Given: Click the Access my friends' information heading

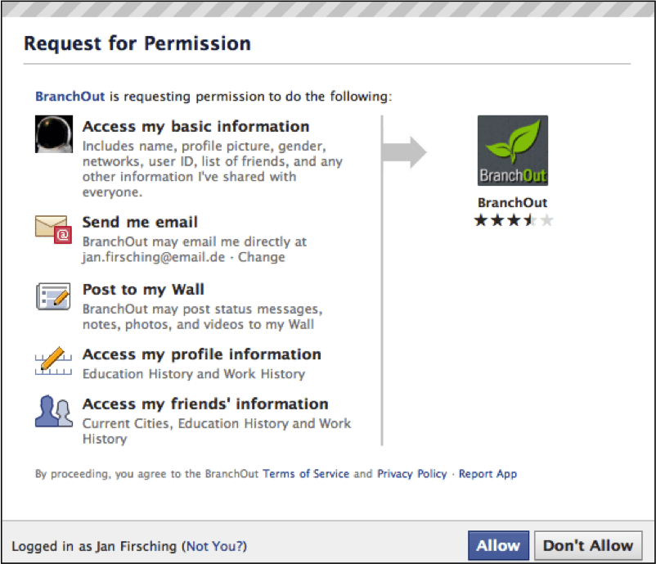Looking at the screenshot, I should pos(205,404).
